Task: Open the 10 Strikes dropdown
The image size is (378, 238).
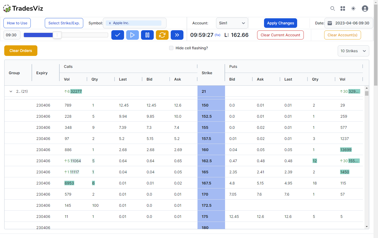Action: point(353,51)
